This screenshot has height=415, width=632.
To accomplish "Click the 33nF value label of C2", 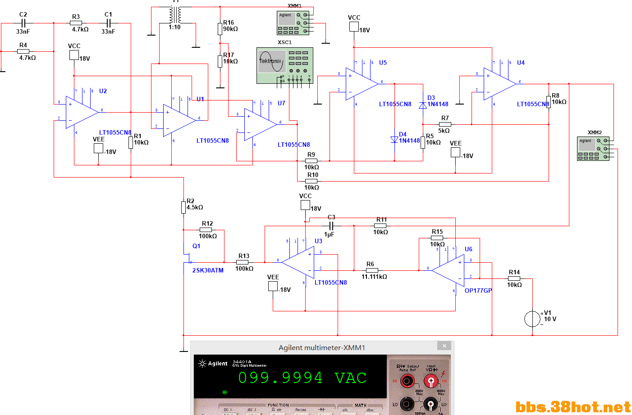I will (x=23, y=32).
